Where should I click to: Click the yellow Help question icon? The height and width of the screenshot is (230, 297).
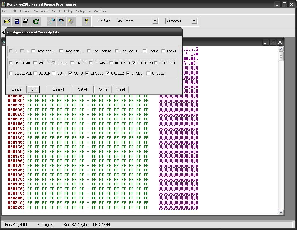[87, 21]
